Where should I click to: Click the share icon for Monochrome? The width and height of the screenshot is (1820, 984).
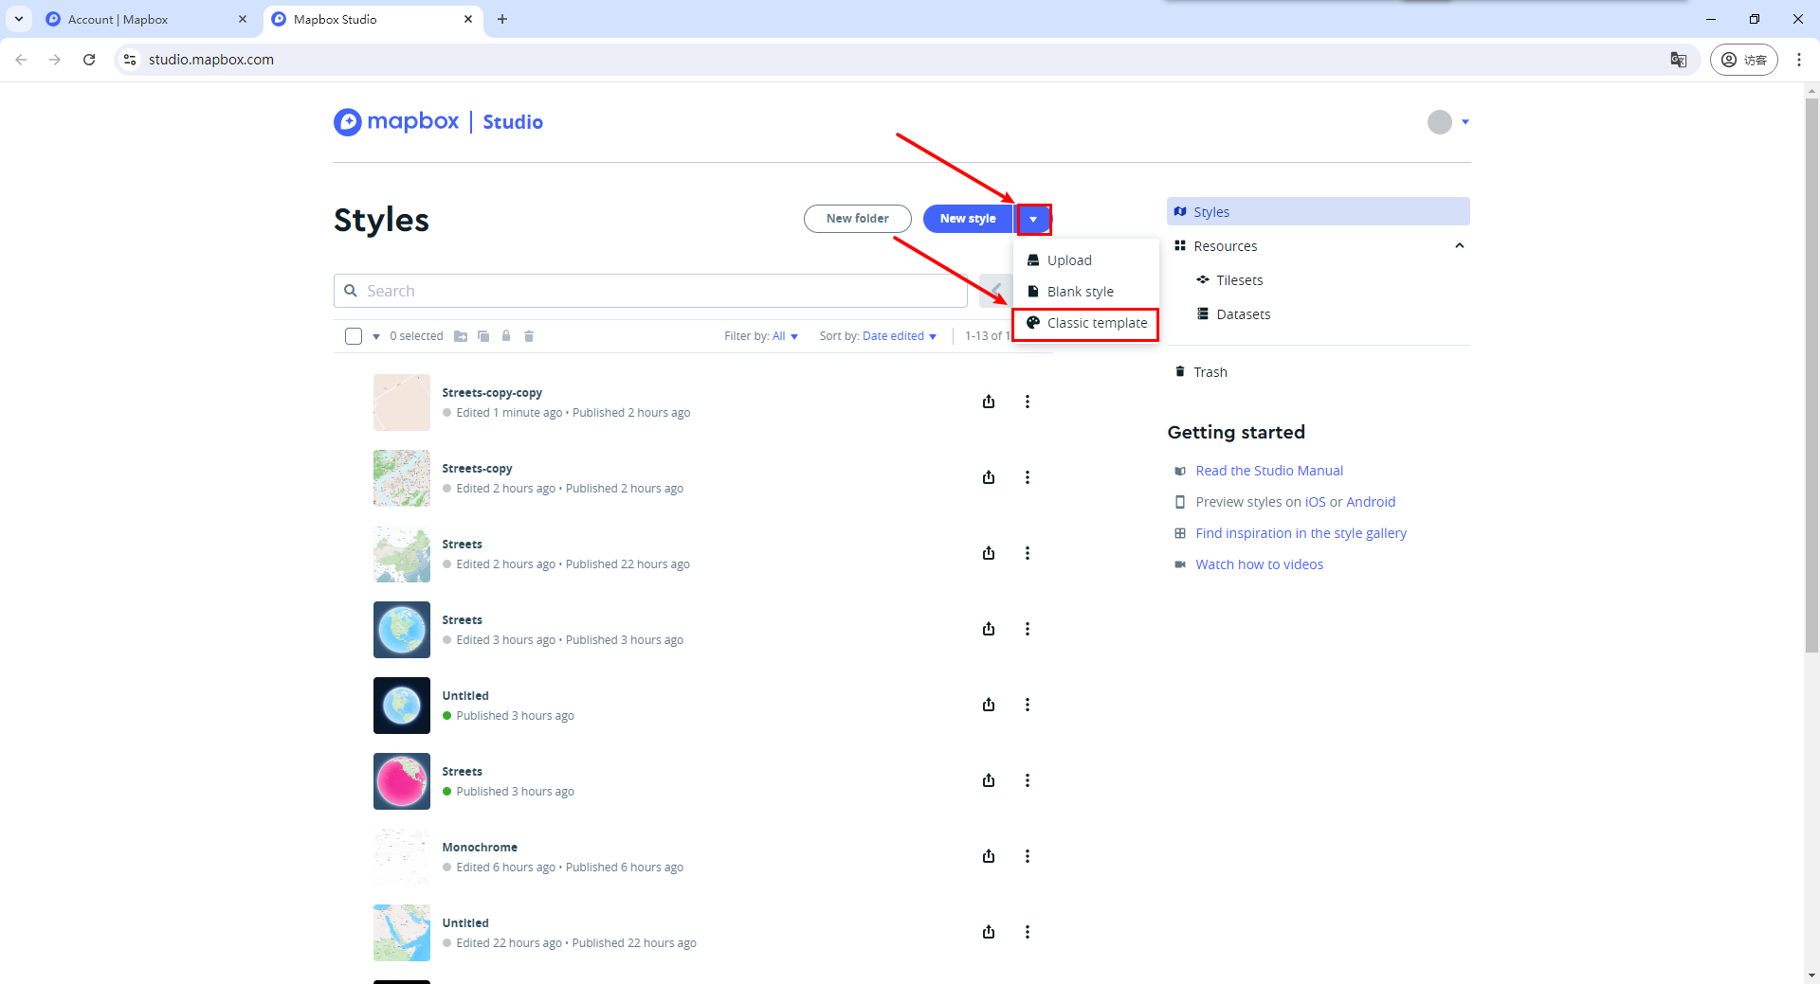(x=989, y=856)
